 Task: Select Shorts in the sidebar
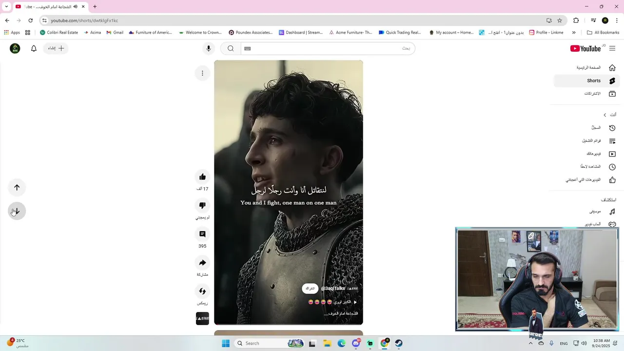587,81
